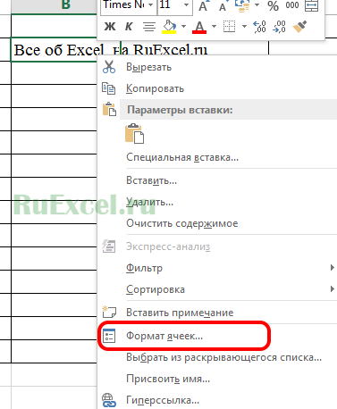
Task: Apply red font color A
Action: coord(199,27)
